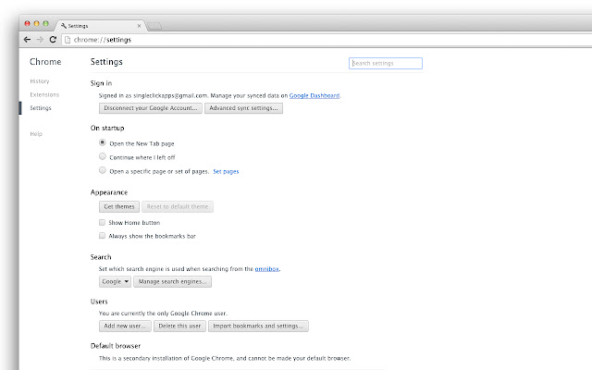Click Import bookmarks and settings button

258,326
